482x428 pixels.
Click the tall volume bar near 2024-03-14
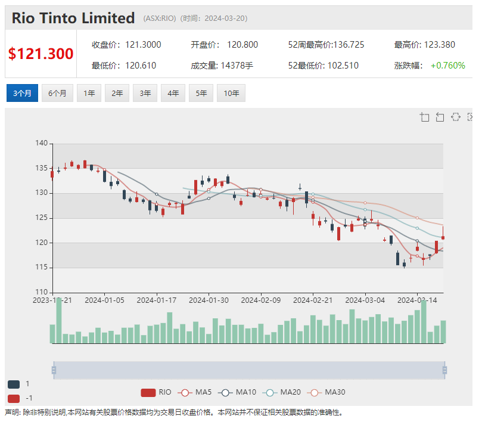tap(424, 322)
